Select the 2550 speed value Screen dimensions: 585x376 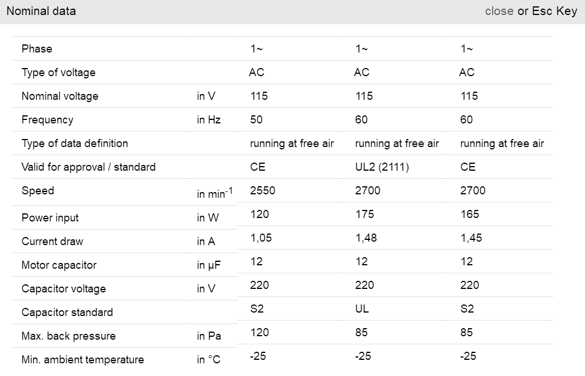263,191
